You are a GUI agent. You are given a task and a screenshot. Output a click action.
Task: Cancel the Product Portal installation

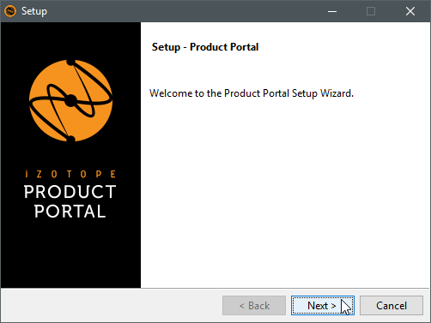[392, 306]
